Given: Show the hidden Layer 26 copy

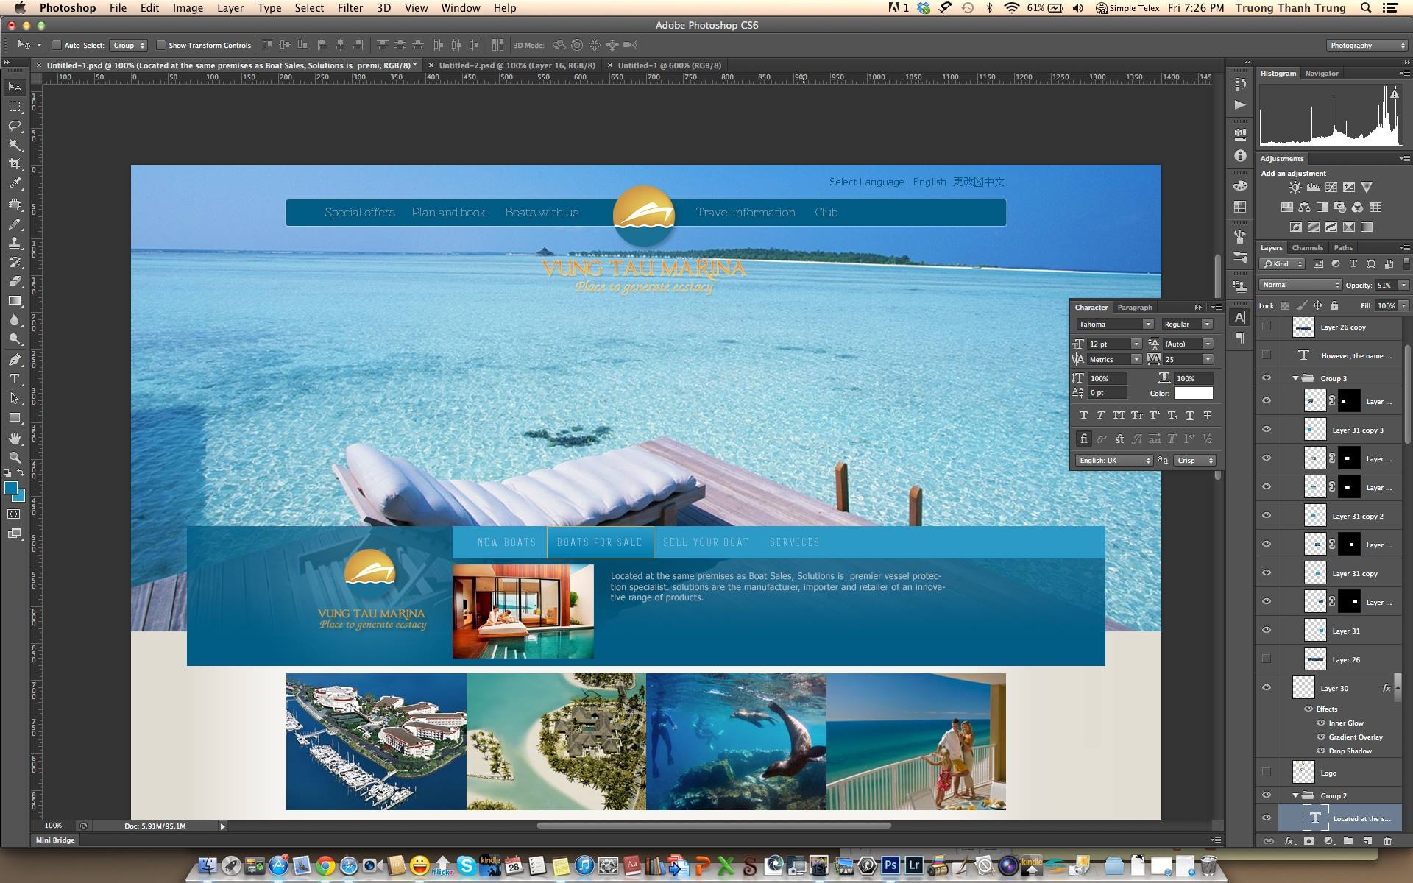Looking at the screenshot, I should coord(1267,326).
